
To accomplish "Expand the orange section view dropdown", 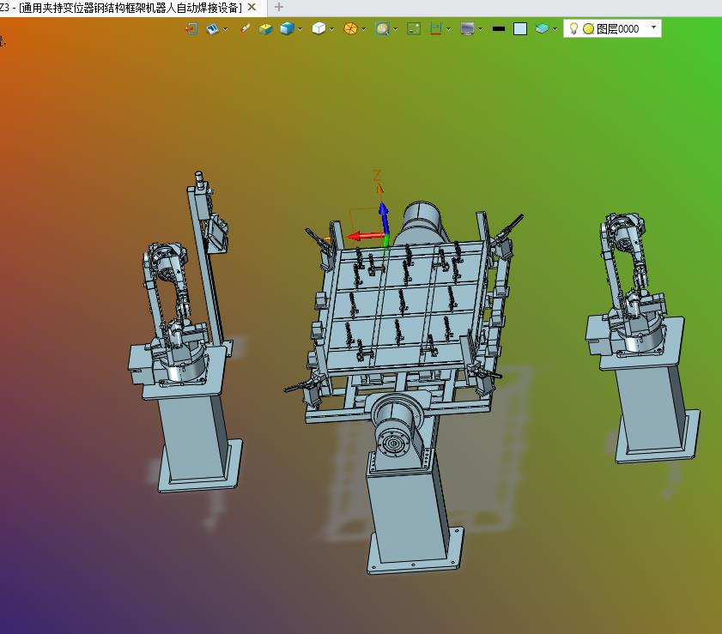I will 364,29.
